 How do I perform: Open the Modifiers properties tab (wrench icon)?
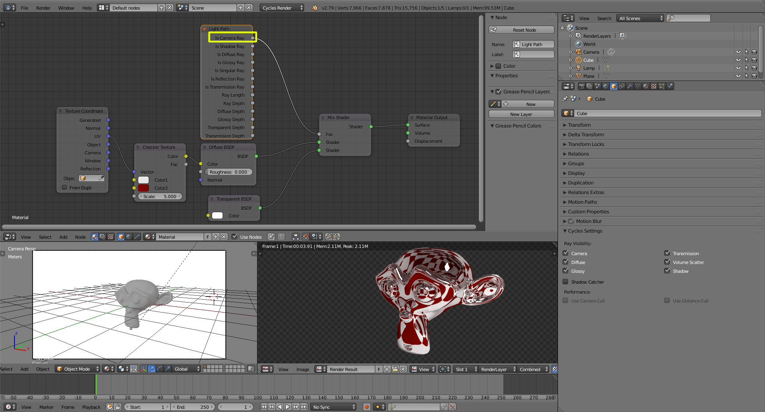point(630,86)
